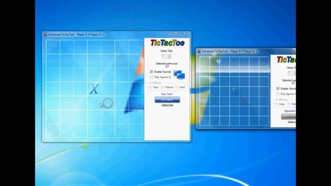
Task: Uncheck Enable Sounds in the right window
Action: [278, 88]
